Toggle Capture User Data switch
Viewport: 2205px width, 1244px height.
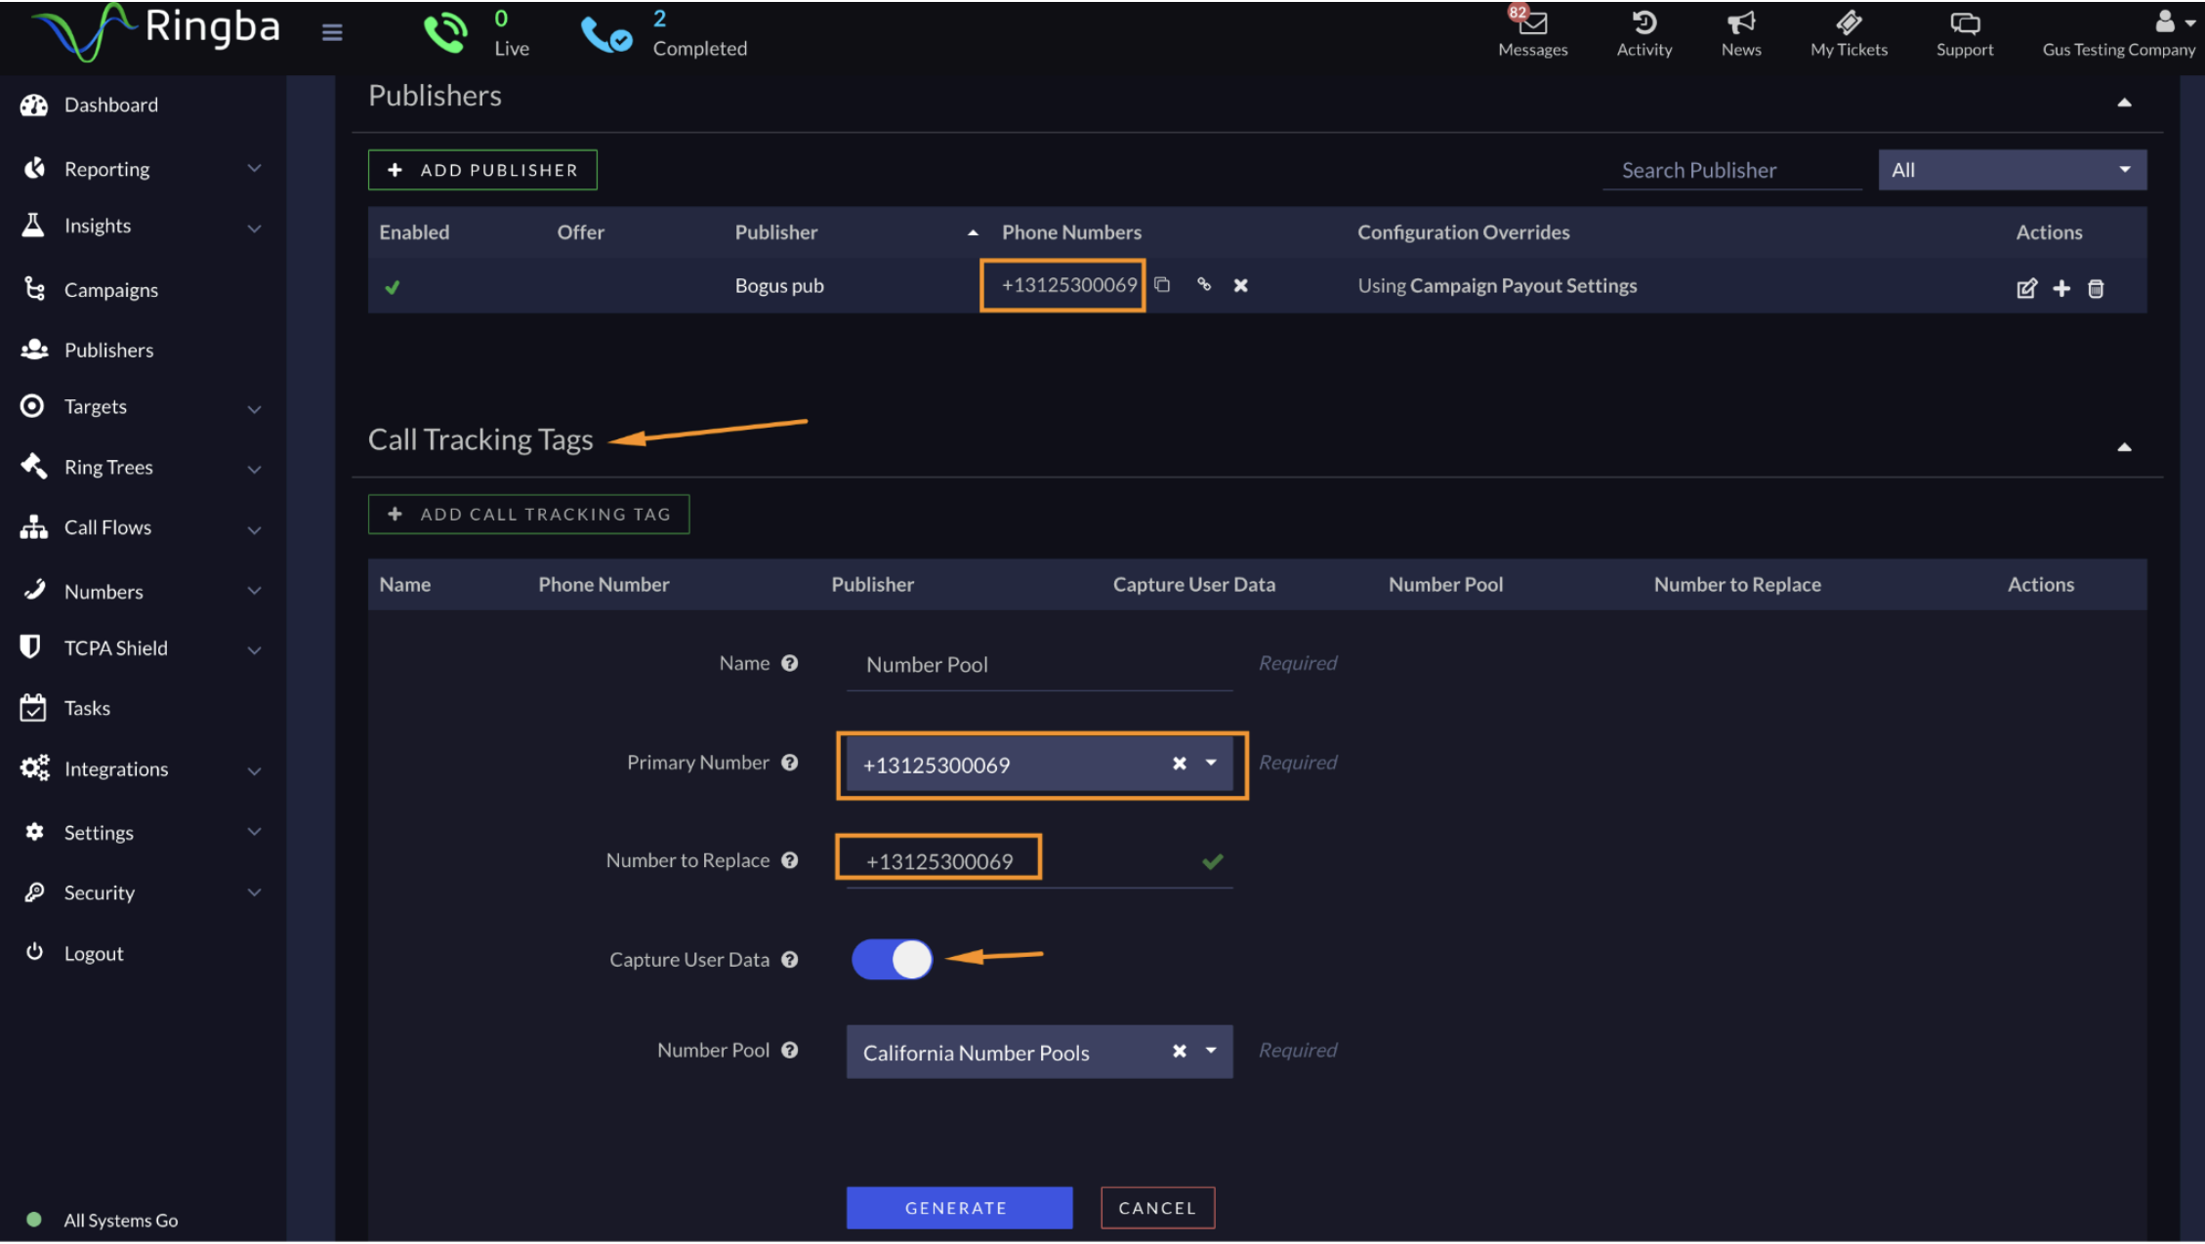[892, 959]
